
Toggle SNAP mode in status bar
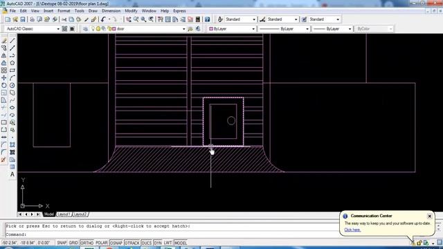[62, 243]
